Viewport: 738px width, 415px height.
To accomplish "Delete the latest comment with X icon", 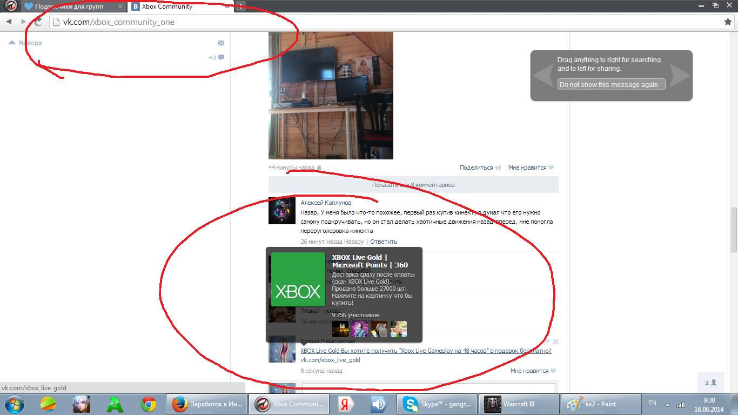I will [x=555, y=342].
